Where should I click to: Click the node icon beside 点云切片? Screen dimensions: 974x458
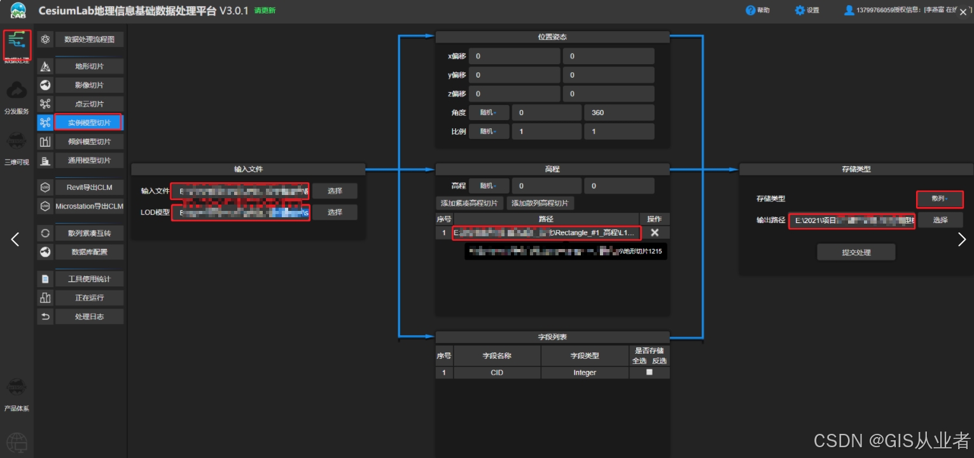pyautogui.click(x=45, y=104)
